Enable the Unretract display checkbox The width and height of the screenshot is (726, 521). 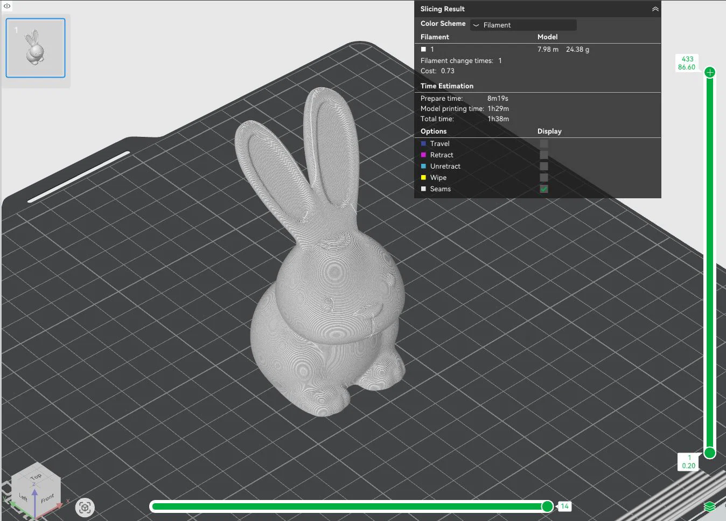(x=544, y=166)
